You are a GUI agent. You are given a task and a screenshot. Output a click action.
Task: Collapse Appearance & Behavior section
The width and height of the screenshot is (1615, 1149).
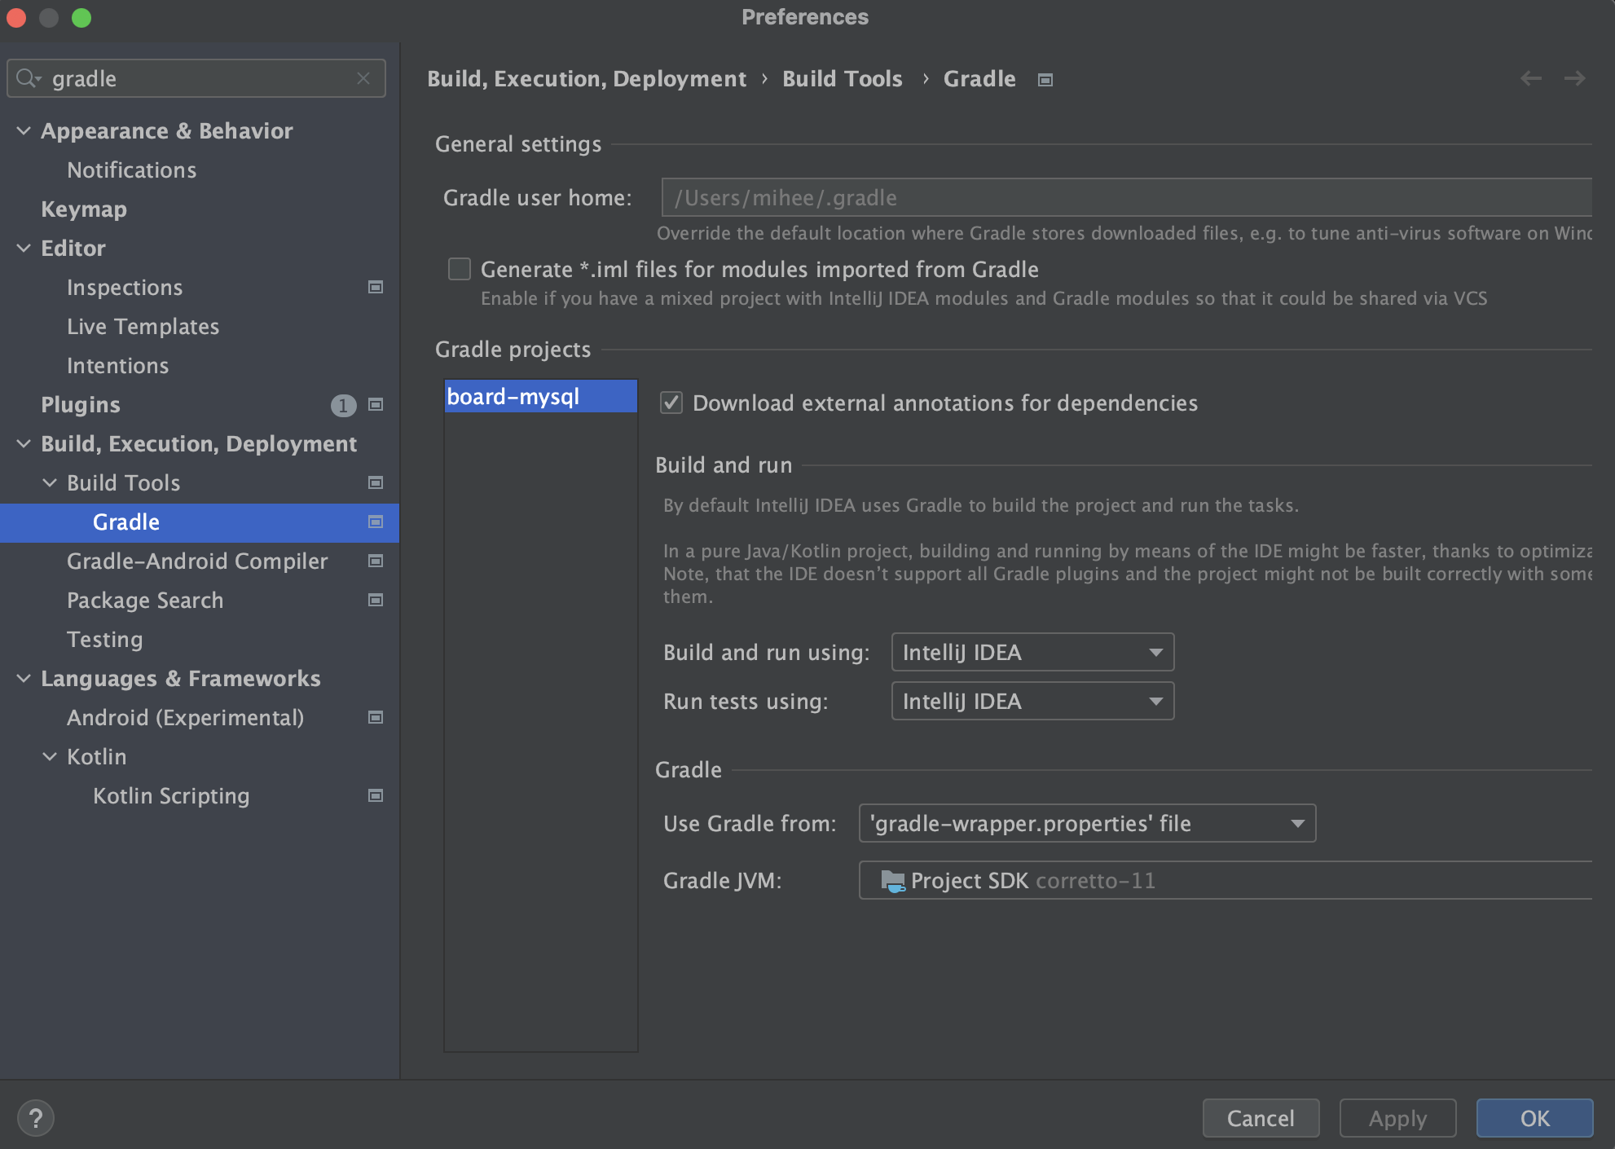(24, 130)
